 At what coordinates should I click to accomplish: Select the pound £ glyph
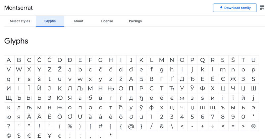coord(39,135)
